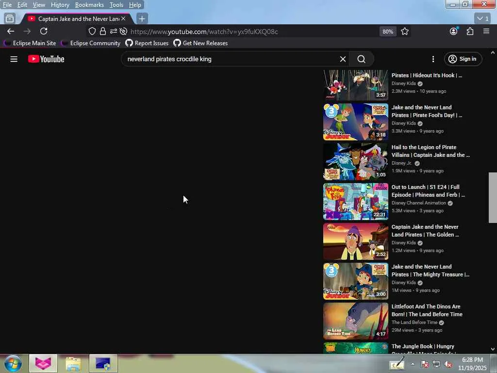
Task: Go to YouTube home via logo
Action: tap(46, 59)
